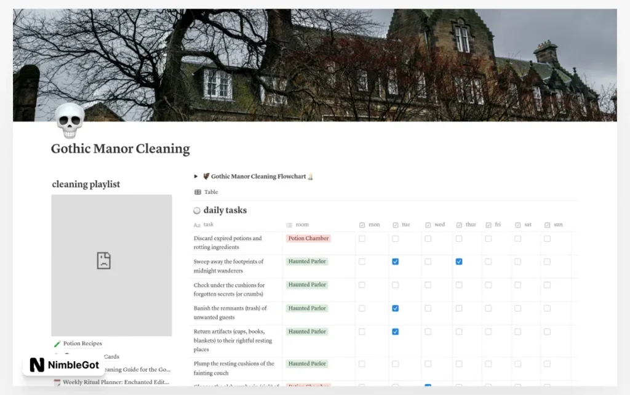Click the checkbox icon in wed header
Image resolution: width=630 pixels, height=395 pixels.
pos(428,225)
